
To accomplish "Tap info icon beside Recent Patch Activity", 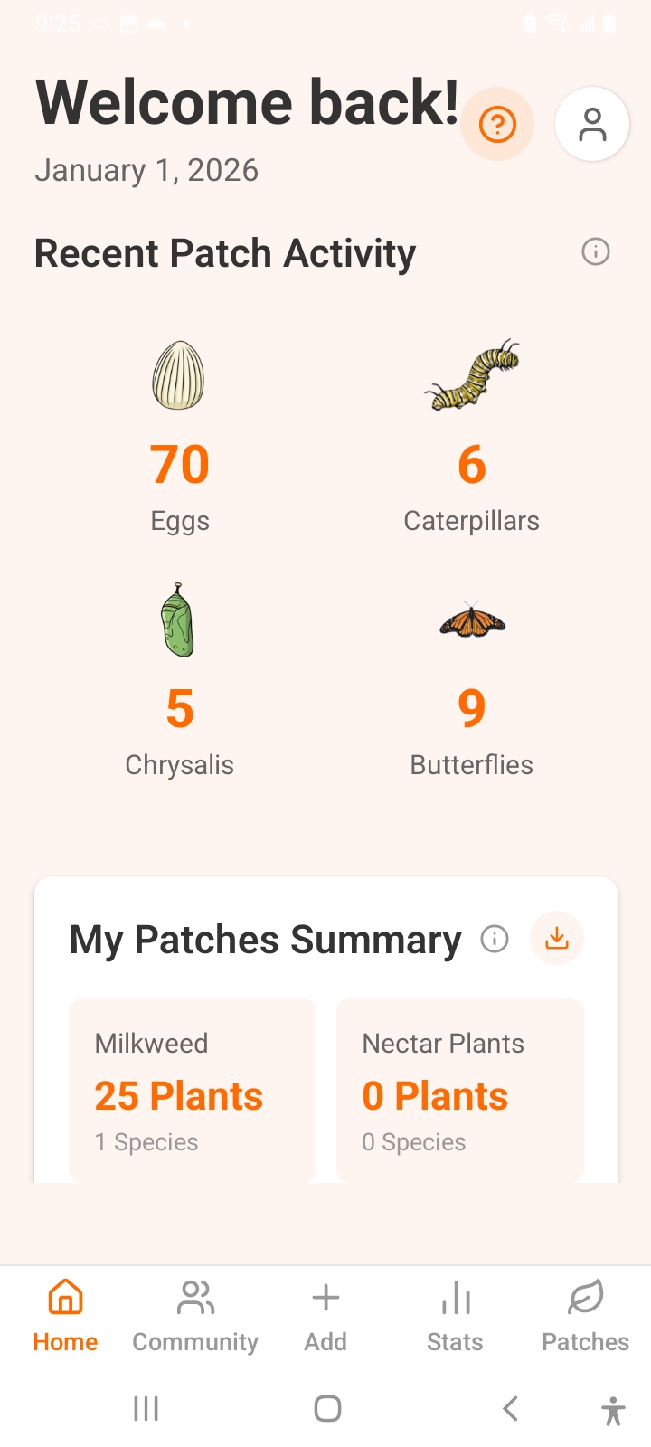I will (595, 251).
